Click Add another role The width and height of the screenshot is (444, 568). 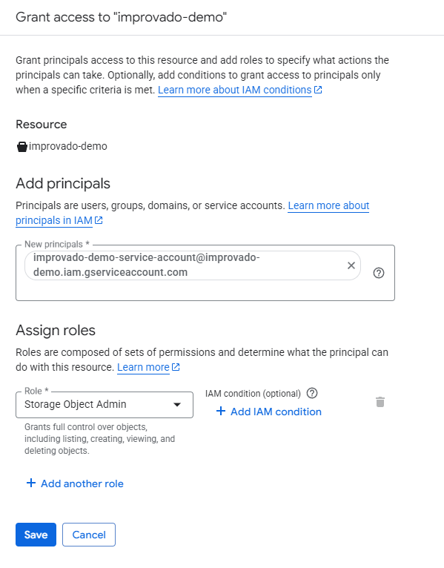coord(75,483)
